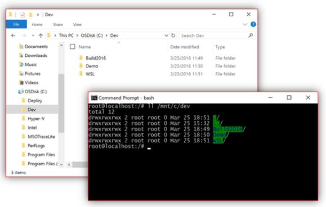The width and height of the screenshot is (326, 207).
Task: Minimize the Command Prompt bash window
Action: [x=270, y=97]
